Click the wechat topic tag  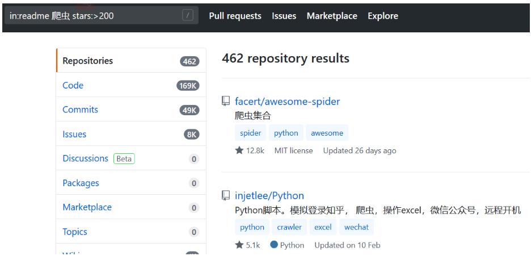356,227
